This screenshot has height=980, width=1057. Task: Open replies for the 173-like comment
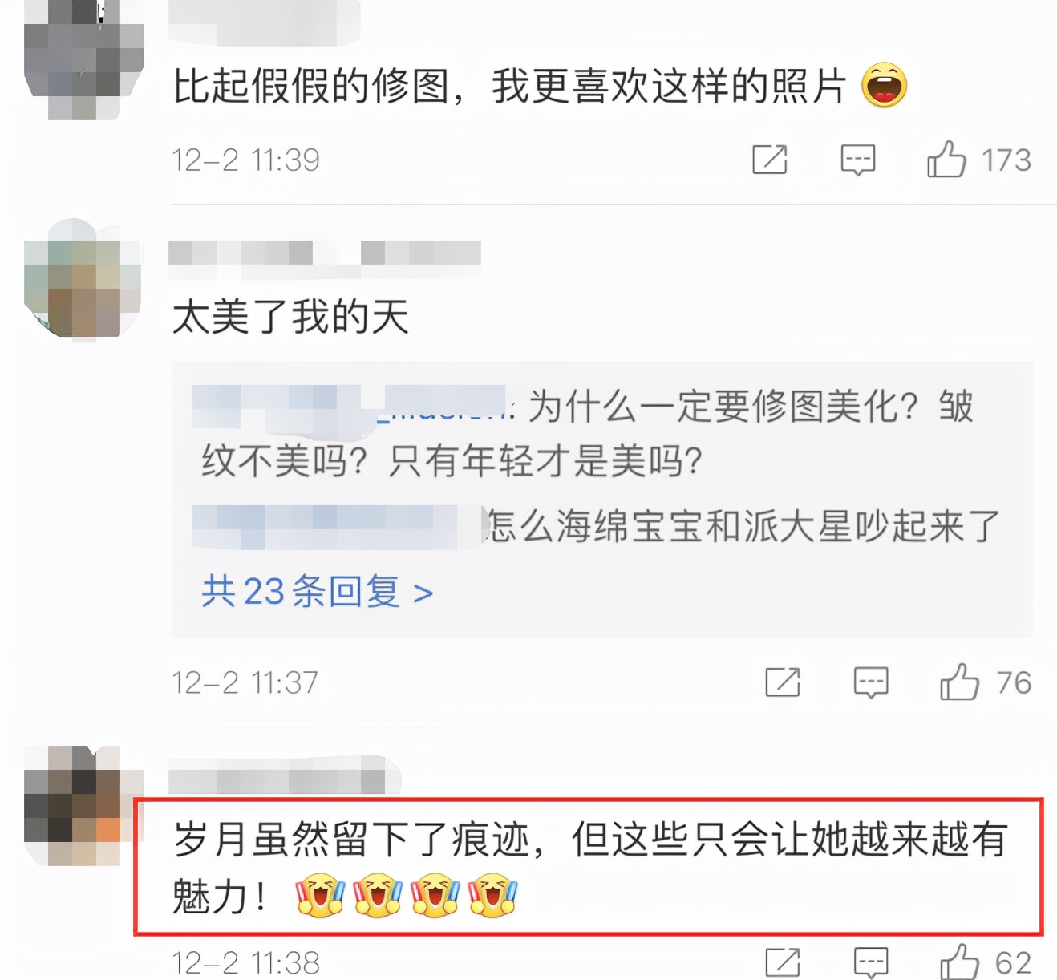[857, 160]
